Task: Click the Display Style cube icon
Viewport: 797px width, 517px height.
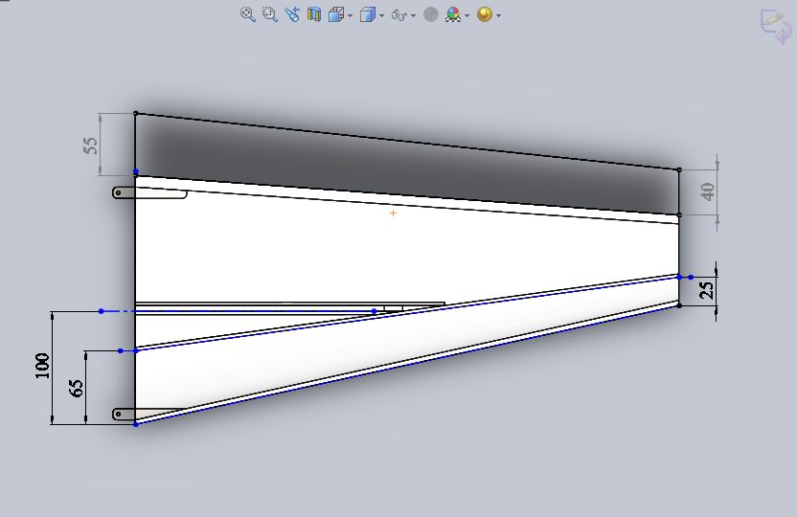Action: (368, 14)
